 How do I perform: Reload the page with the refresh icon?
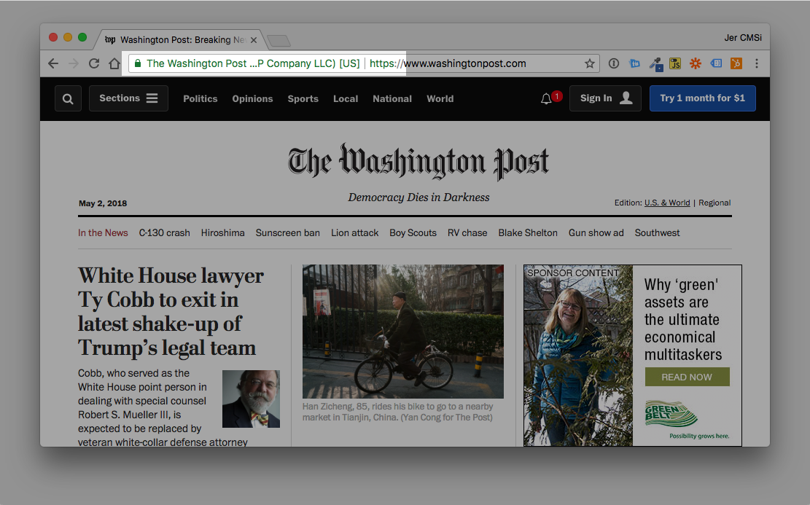[94, 63]
